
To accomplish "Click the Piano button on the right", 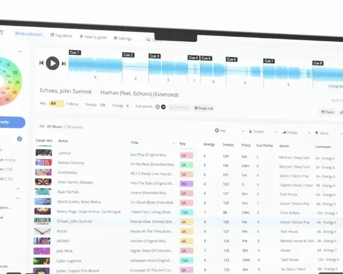I will point(327,112).
